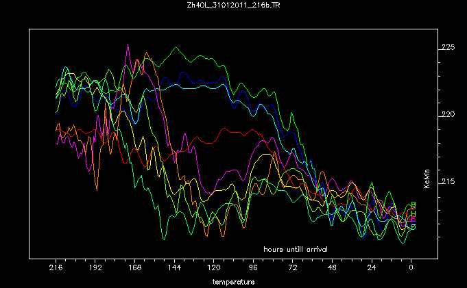Click the teal curve's lowest dip near 150 hours
The width and height of the screenshot is (467, 288).
pyautogui.click(x=164, y=238)
